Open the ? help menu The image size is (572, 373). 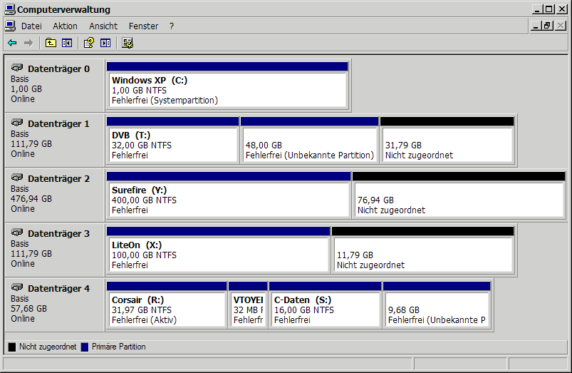pyautogui.click(x=172, y=26)
